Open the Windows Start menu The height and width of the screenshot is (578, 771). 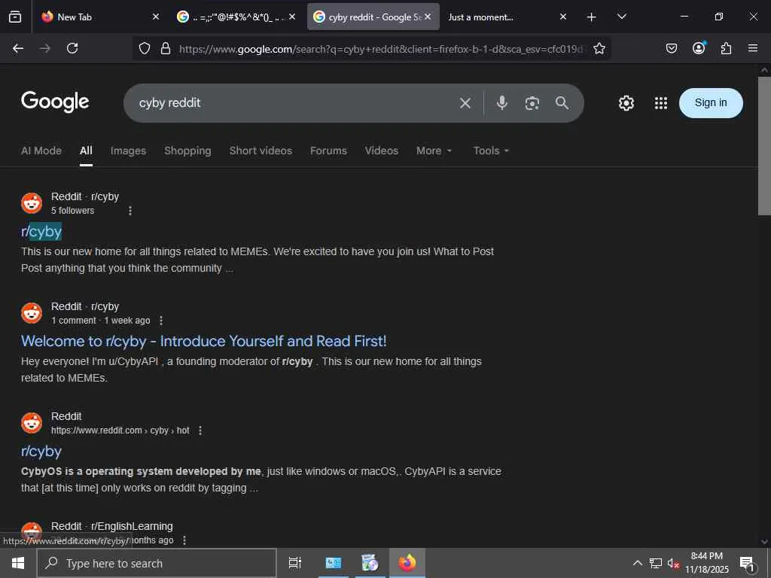(x=18, y=563)
